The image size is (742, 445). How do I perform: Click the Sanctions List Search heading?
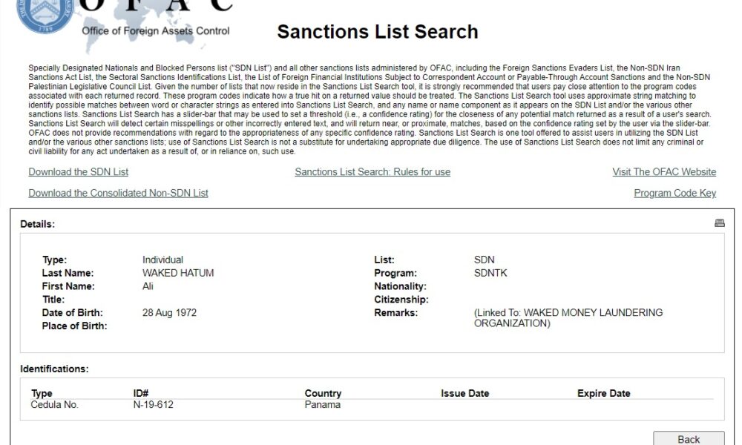378,32
